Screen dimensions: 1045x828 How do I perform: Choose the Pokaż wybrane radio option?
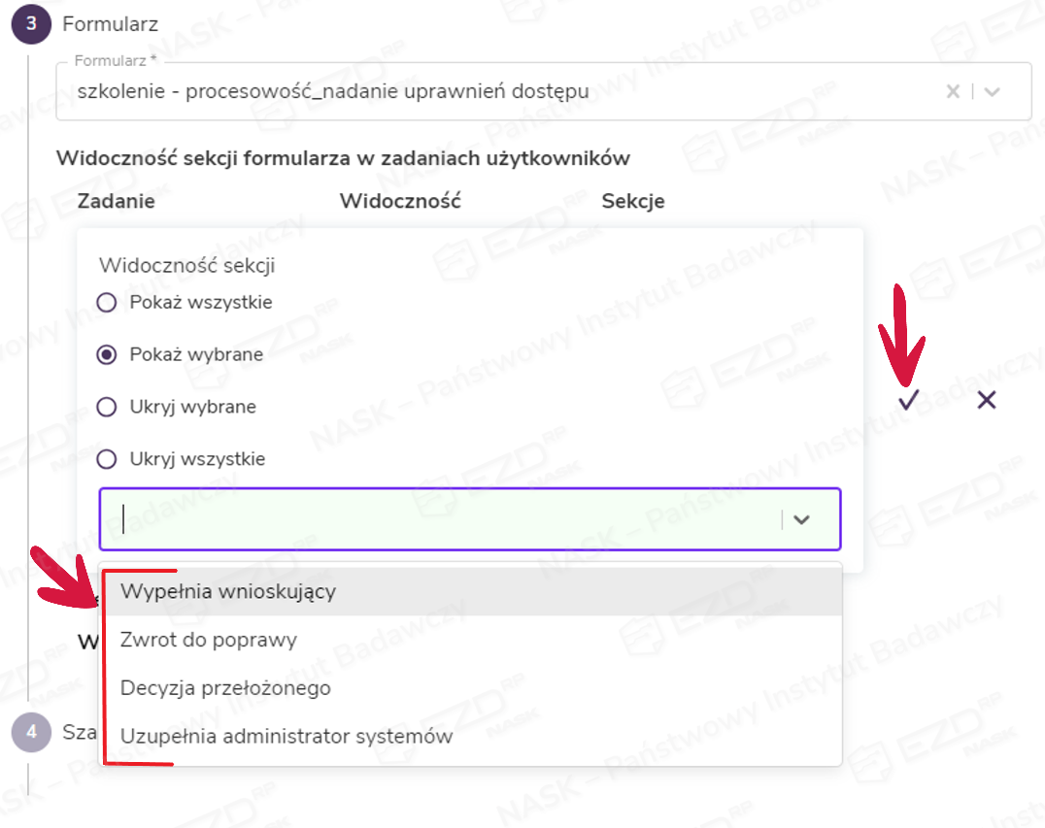click(x=107, y=355)
